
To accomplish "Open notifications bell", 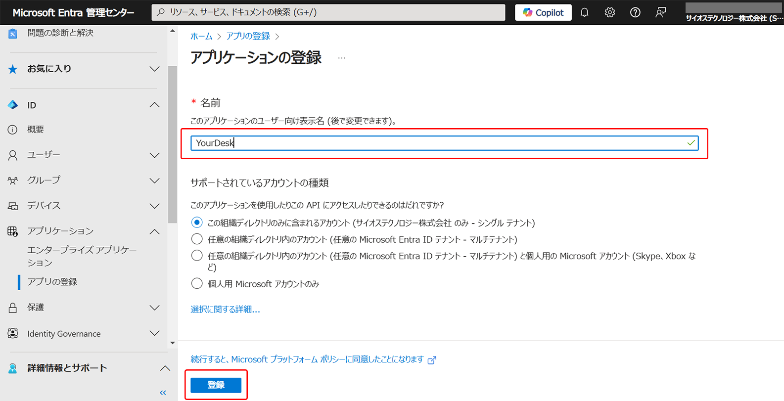I will coord(584,12).
